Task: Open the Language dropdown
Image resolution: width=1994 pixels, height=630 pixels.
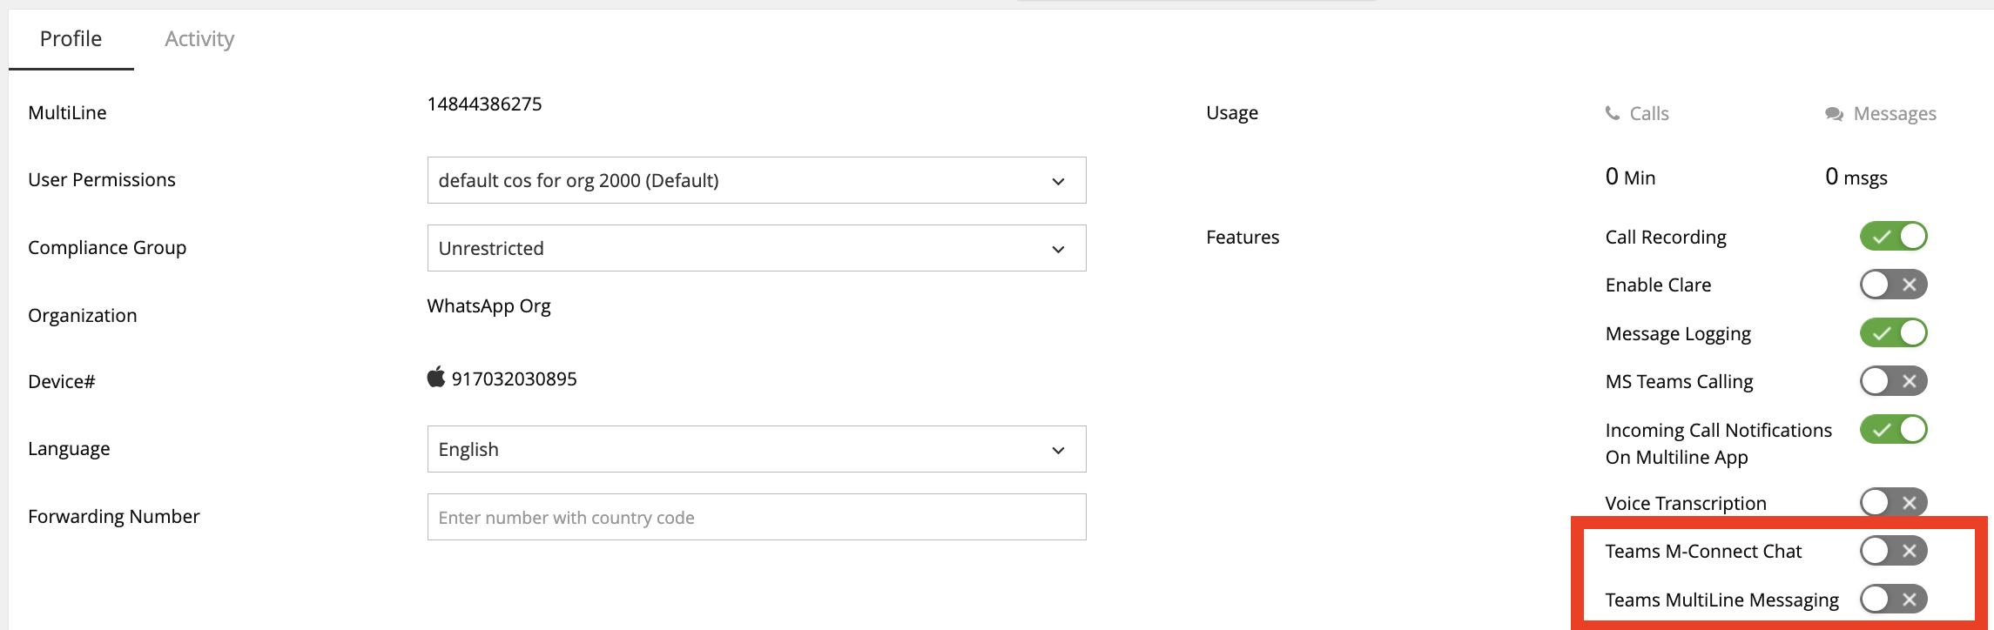Action: tap(756, 449)
